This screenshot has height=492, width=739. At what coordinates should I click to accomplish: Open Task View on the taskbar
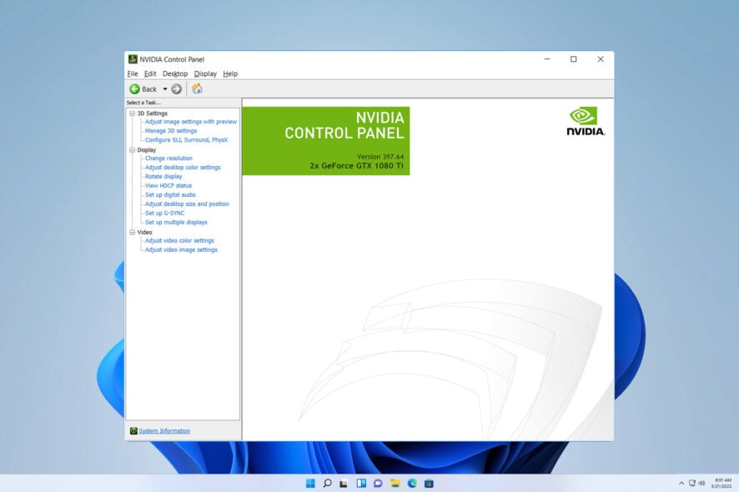click(x=344, y=483)
